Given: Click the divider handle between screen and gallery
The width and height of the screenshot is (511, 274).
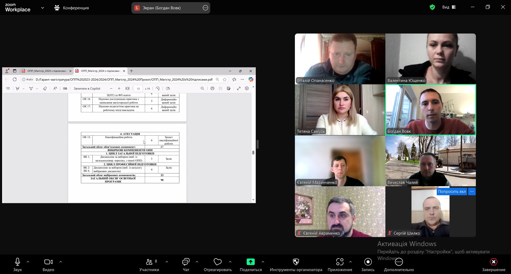Looking at the screenshot, I should (258, 144).
